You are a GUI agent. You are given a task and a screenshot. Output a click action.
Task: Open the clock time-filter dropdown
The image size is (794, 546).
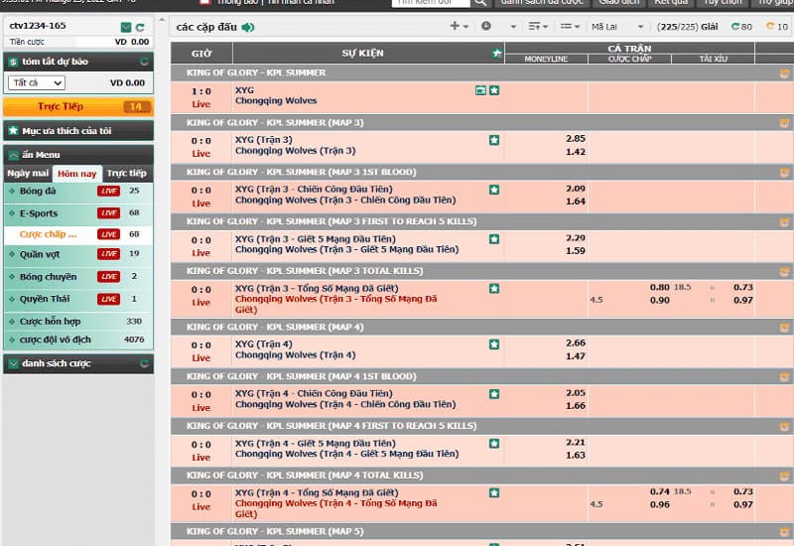point(499,26)
